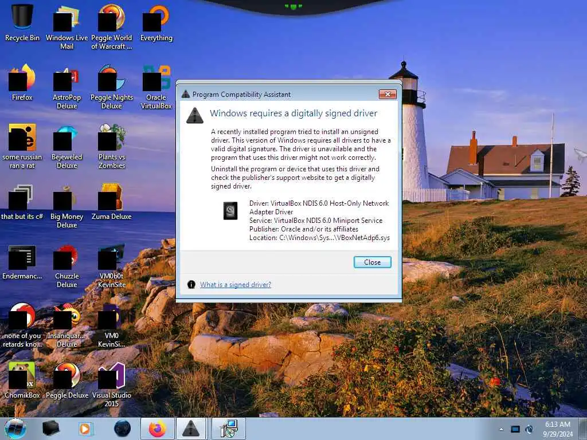The image size is (587, 440).
Task: Open 'What is a signed driver?' link
Action: coord(235,285)
